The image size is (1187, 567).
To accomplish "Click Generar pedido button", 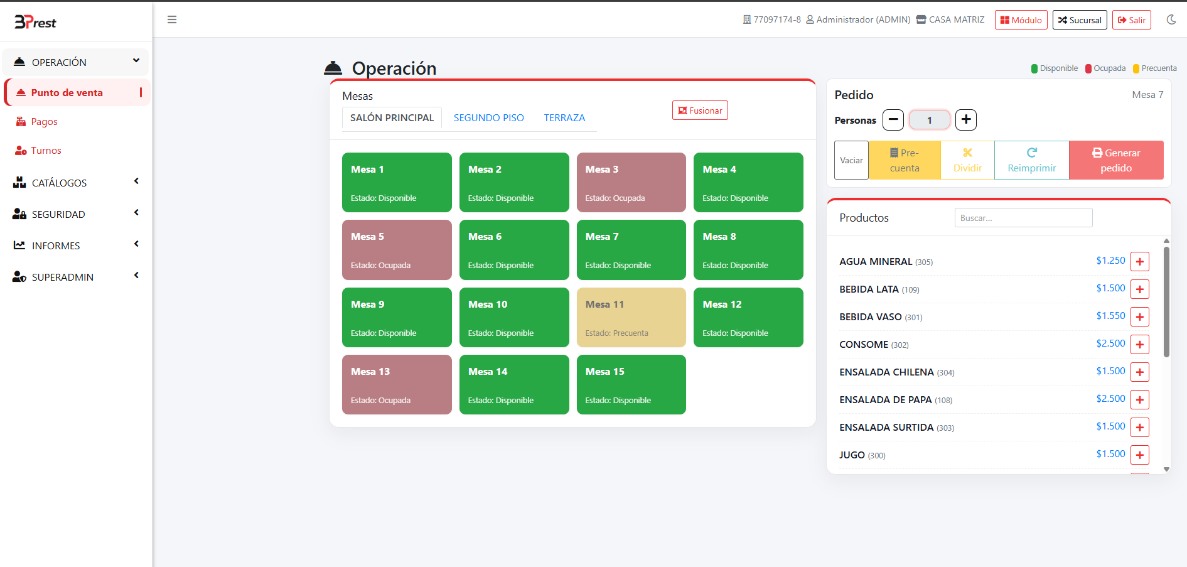I will [1116, 160].
